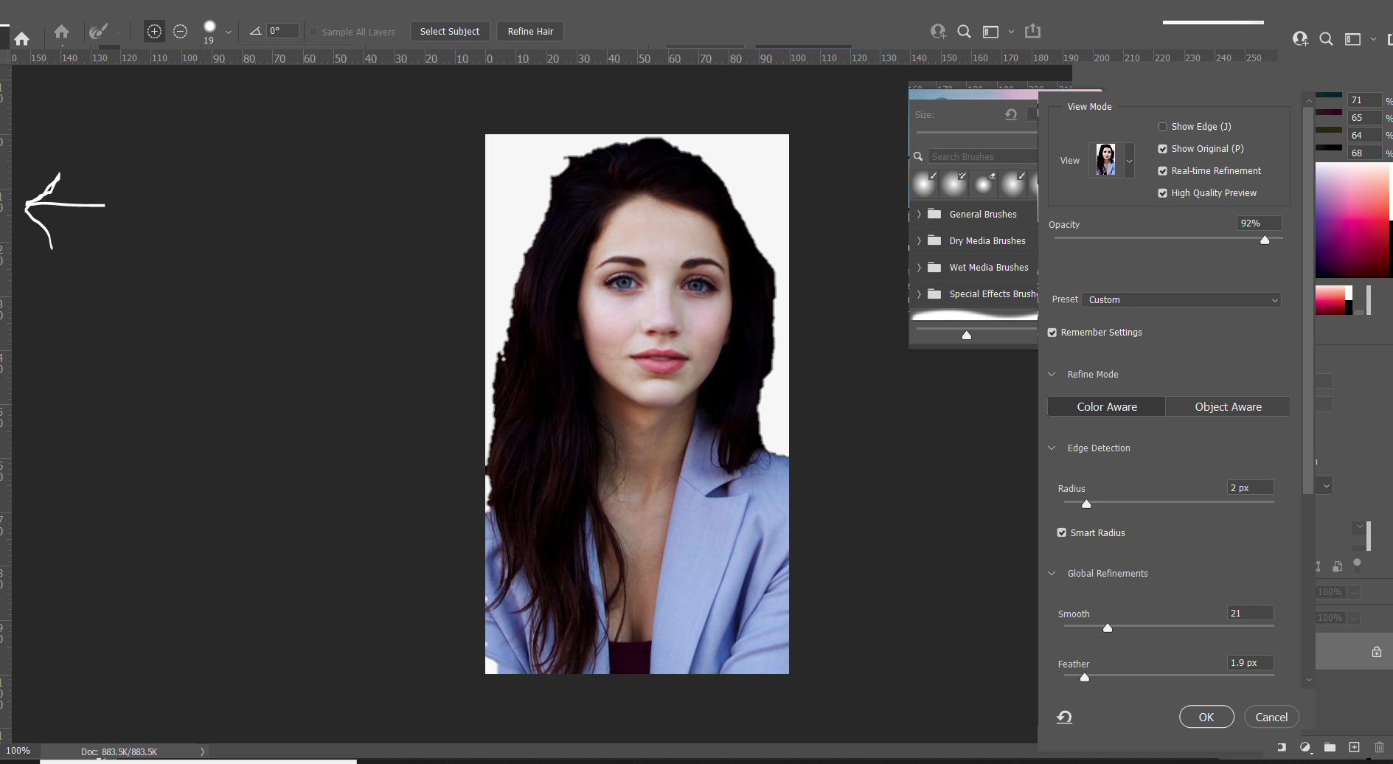Click the Refine Hair button

click(530, 32)
